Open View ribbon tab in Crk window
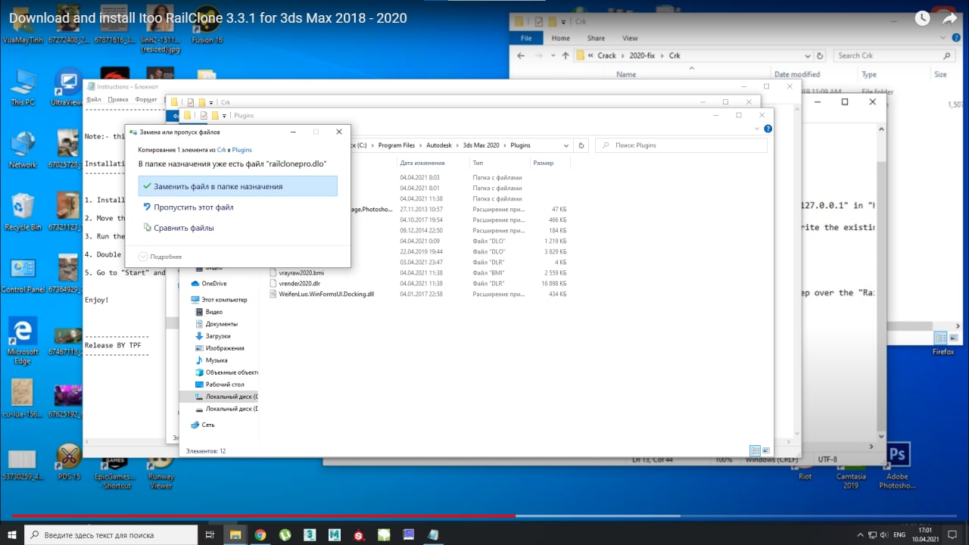This screenshot has width=969, height=545. coord(630,38)
